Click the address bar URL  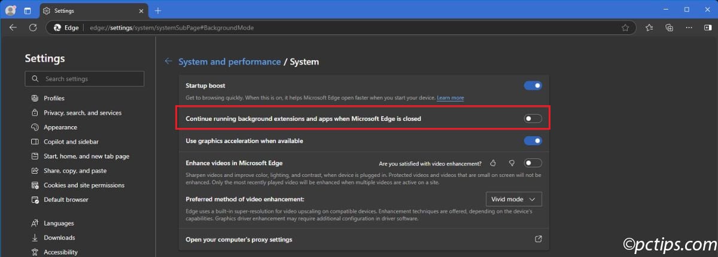tap(172, 27)
